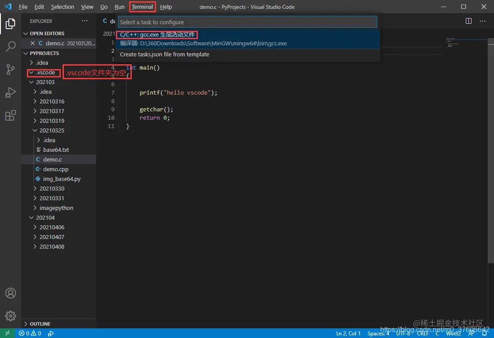The image size is (494, 338).
Task: Open the Go menu
Action: tap(104, 7)
